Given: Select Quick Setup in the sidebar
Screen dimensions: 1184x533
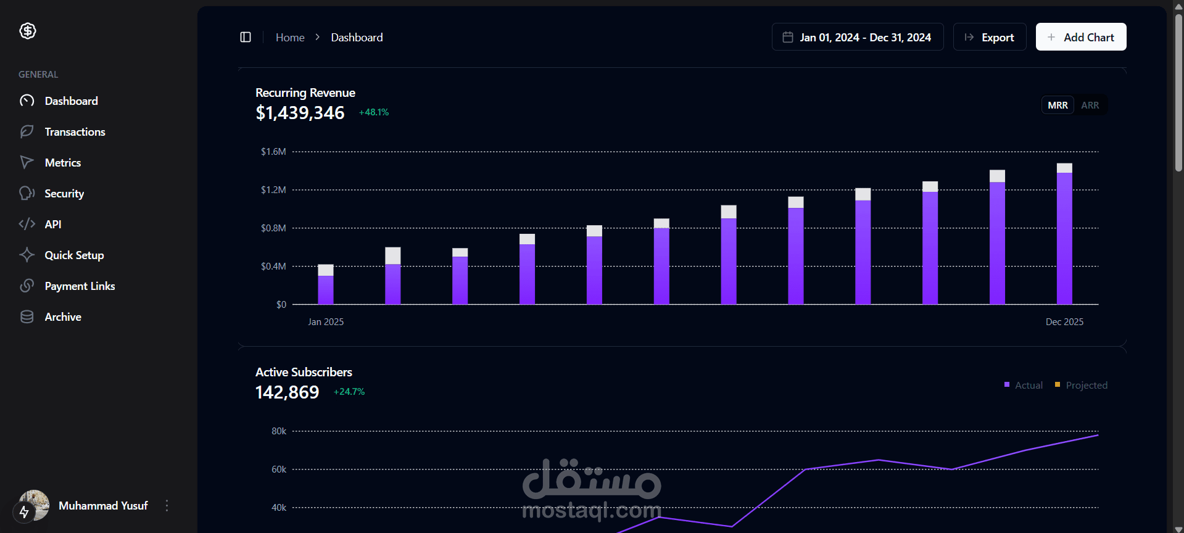Looking at the screenshot, I should click(74, 255).
